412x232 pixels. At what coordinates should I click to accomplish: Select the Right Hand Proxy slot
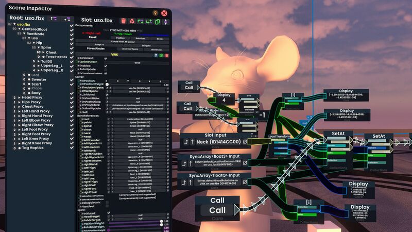pos(37,115)
